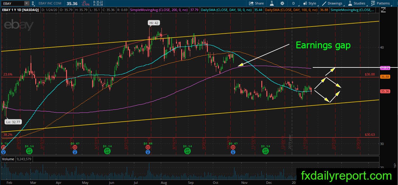Click the orange 36.88 price axis label
The height and width of the screenshot is (185, 398).
(385, 77)
